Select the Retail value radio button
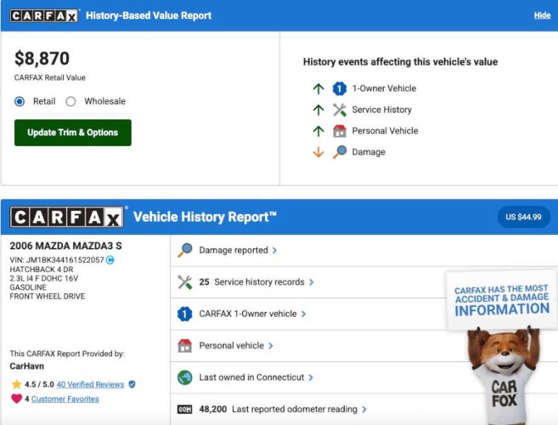Screen dimensions: 558x425 click(20, 101)
